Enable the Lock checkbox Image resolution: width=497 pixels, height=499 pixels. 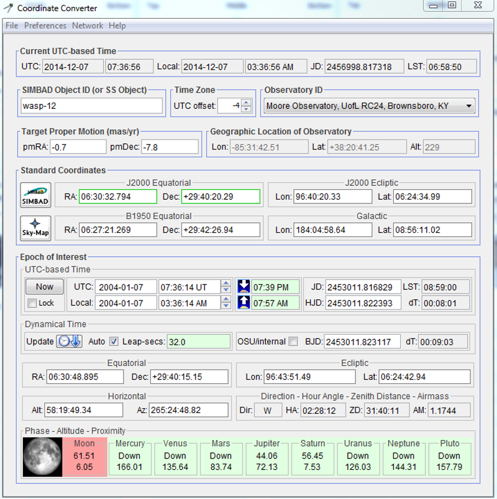32,304
